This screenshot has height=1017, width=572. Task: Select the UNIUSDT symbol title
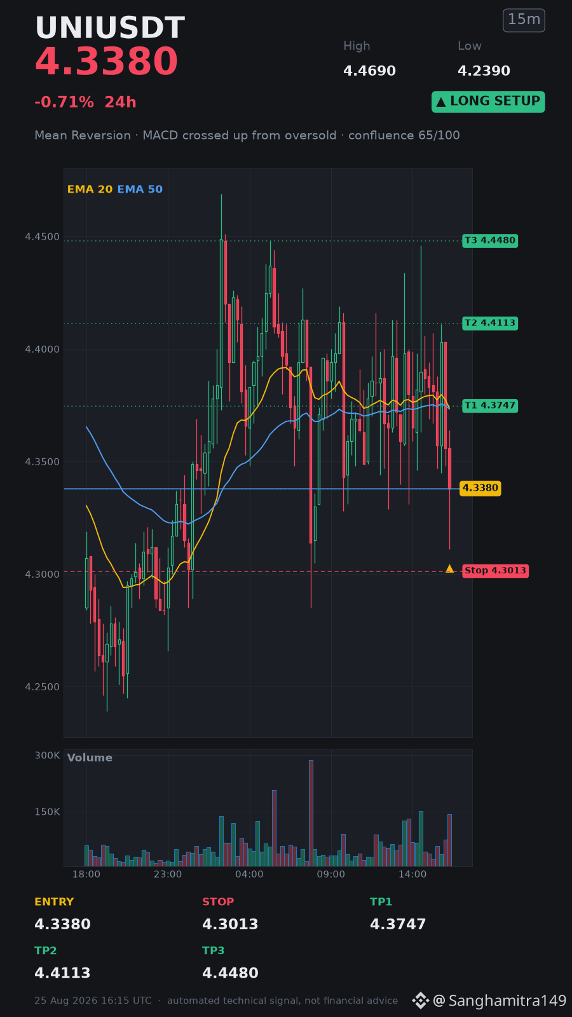pyautogui.click(x=110, y=29)
